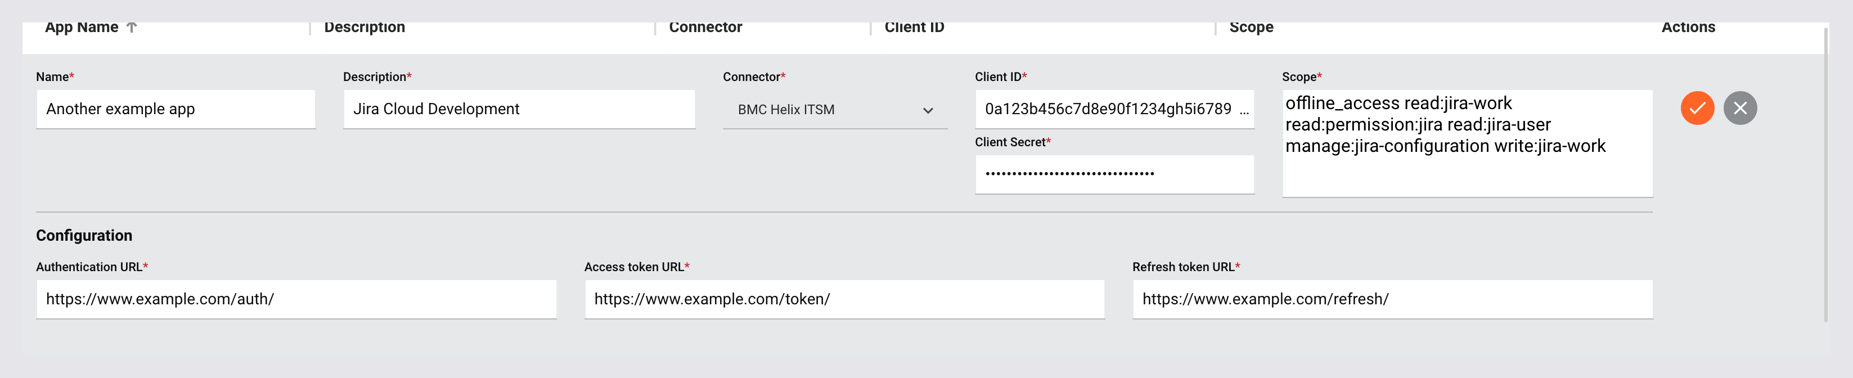Screen dimensions: 1853x378
Task: Select the Authentication URL field
Action: [296, 299]
